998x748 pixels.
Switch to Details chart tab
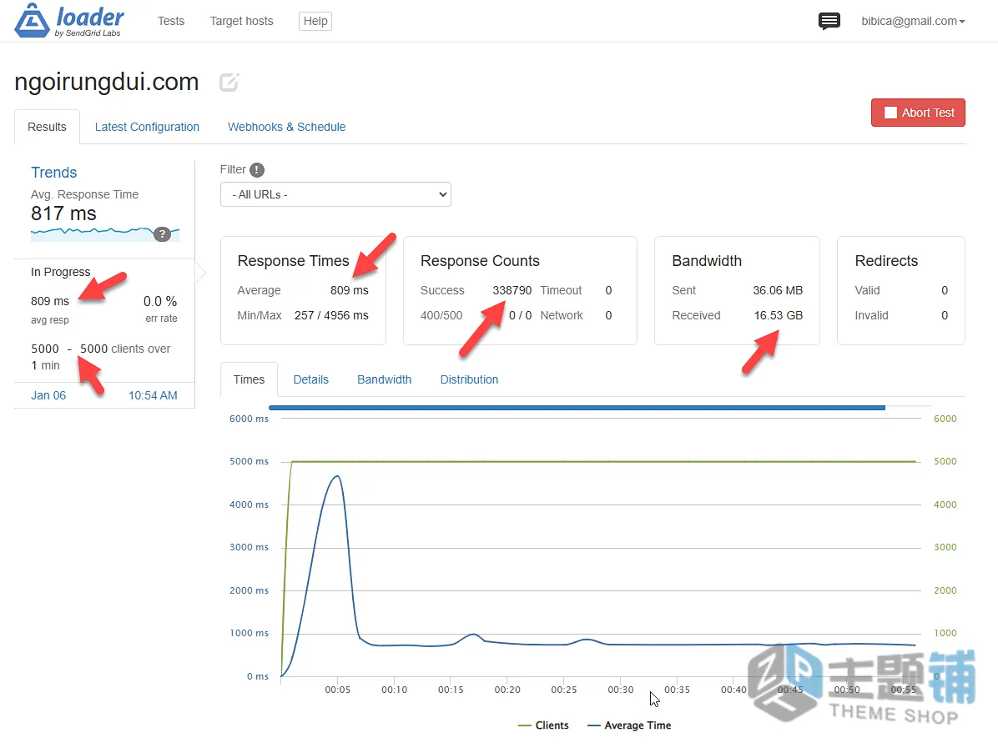[x=310, y=379]
